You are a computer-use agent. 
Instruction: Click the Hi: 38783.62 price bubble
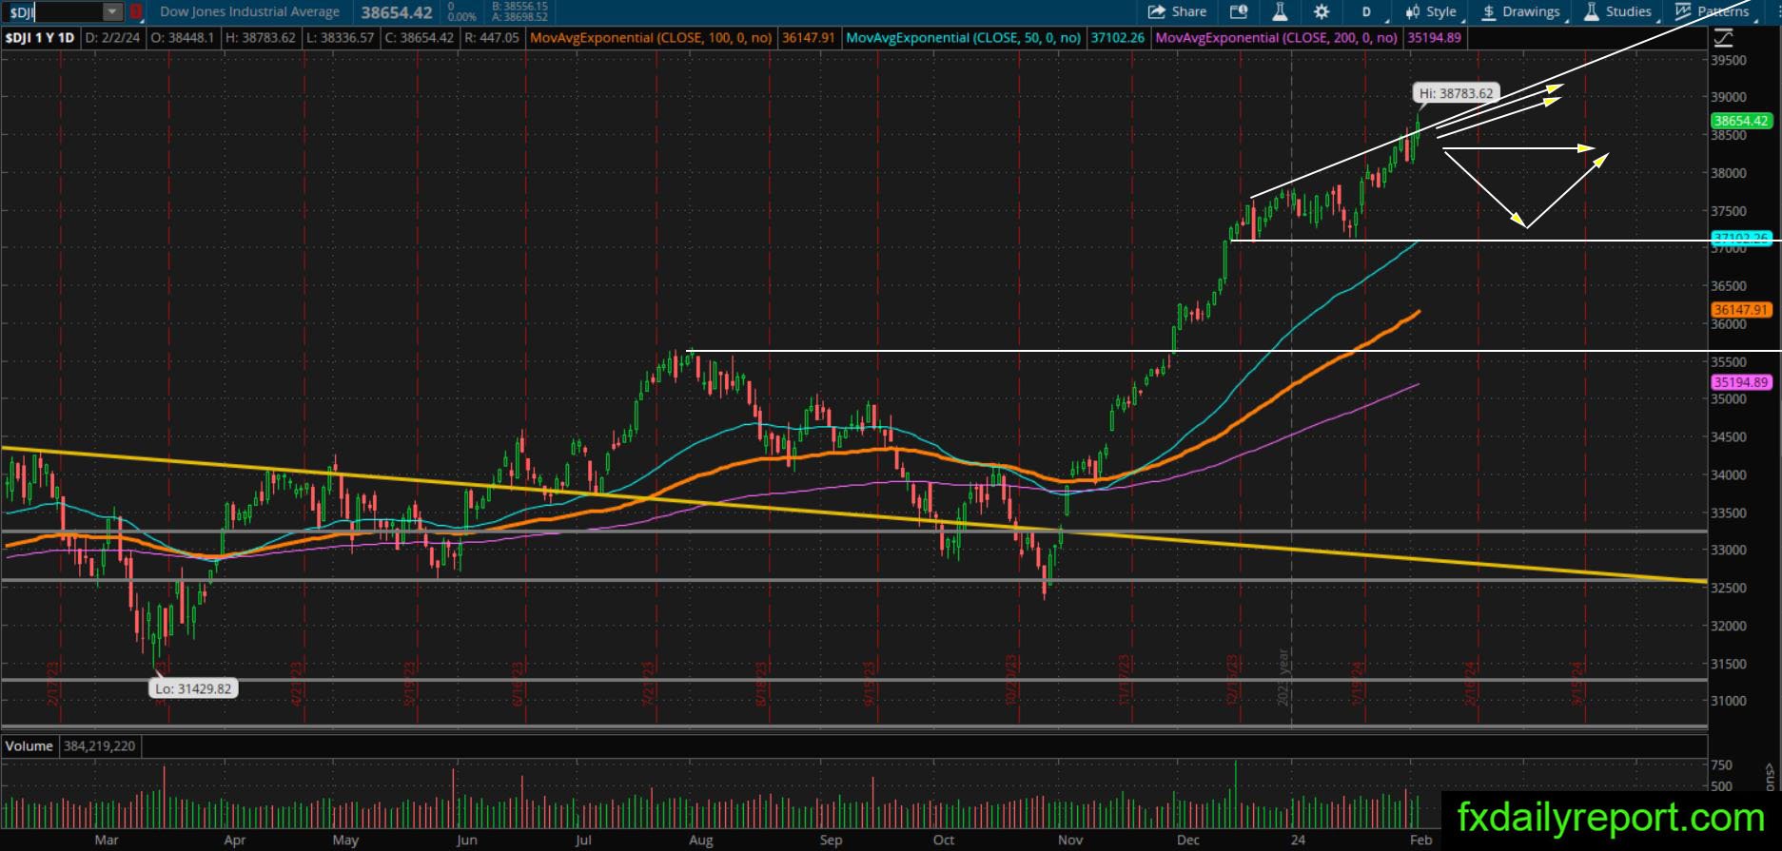[1456, 93]
